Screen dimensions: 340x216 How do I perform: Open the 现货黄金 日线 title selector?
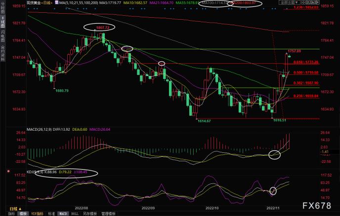tap(40, 3)
